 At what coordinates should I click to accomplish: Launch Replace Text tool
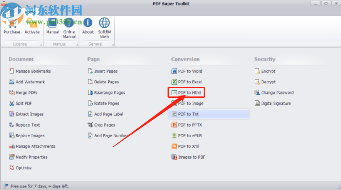pos(25,125)
